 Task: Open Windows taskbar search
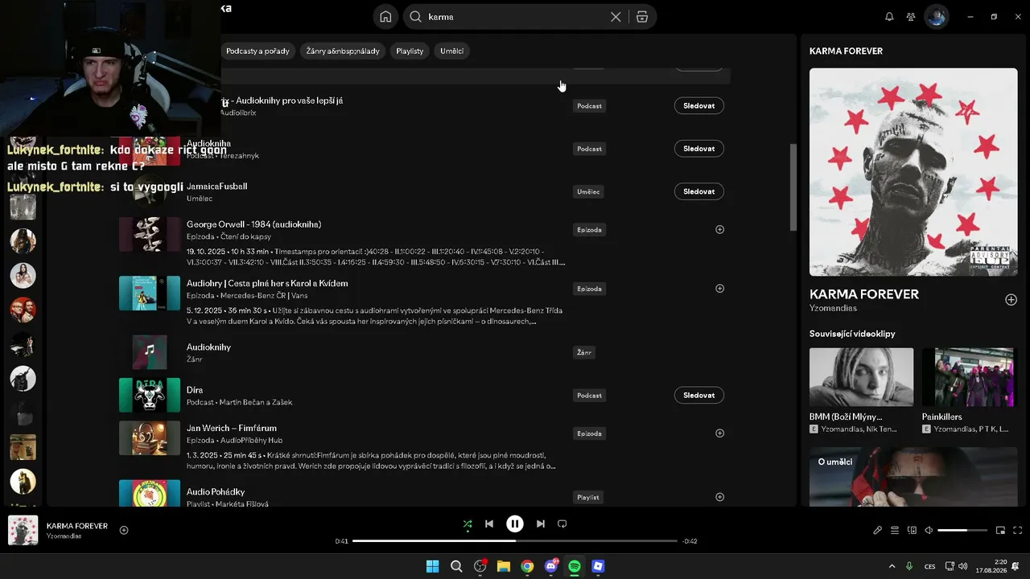(456, 566)
